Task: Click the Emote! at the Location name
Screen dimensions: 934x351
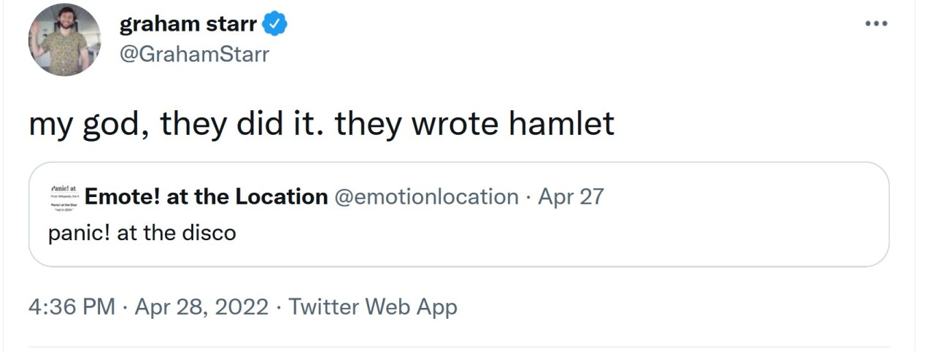Action: click(207, 196)
